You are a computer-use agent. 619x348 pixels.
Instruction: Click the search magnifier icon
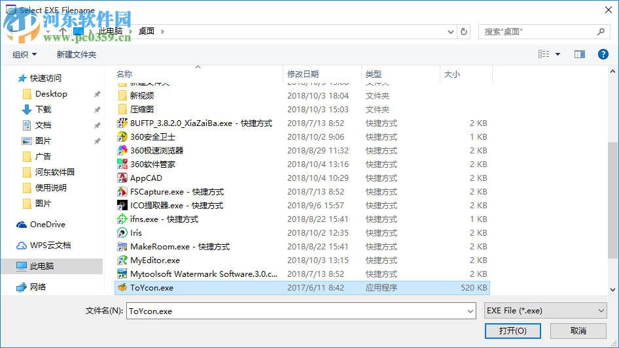601,31
